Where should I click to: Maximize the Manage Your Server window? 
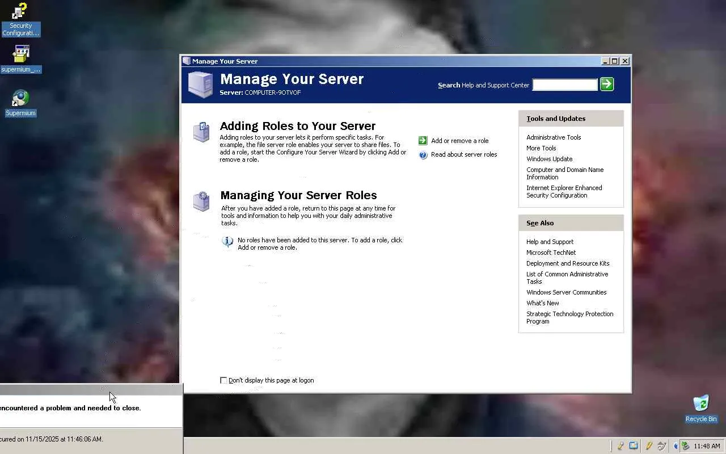tap(615, 61)
